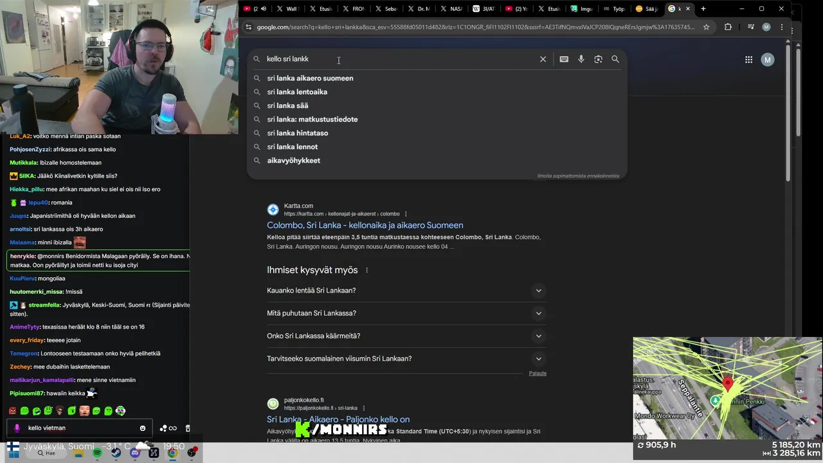The height and width of the screenshot is (463, 823).
Task: Switch to the 3I/AT Wikipedia tab
Action: click(x=484, y=9)
